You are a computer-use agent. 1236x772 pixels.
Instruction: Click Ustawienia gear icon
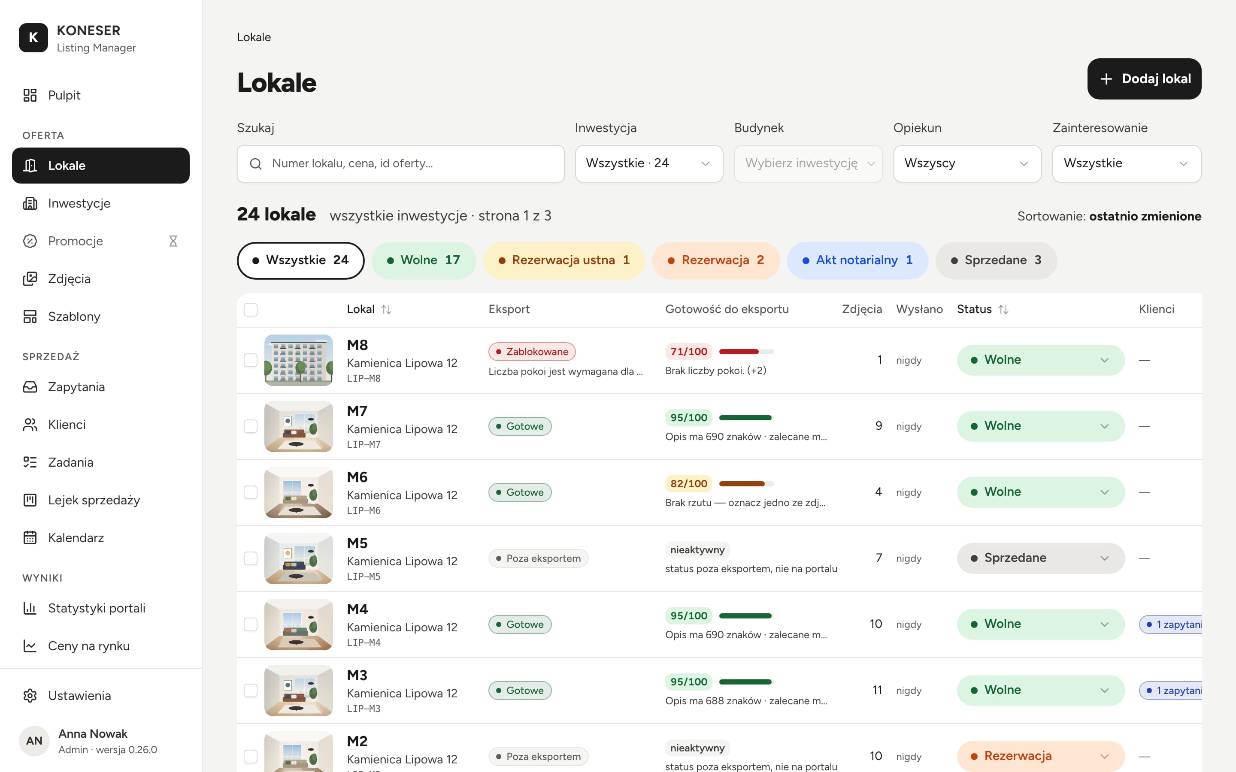coord(30,696)
